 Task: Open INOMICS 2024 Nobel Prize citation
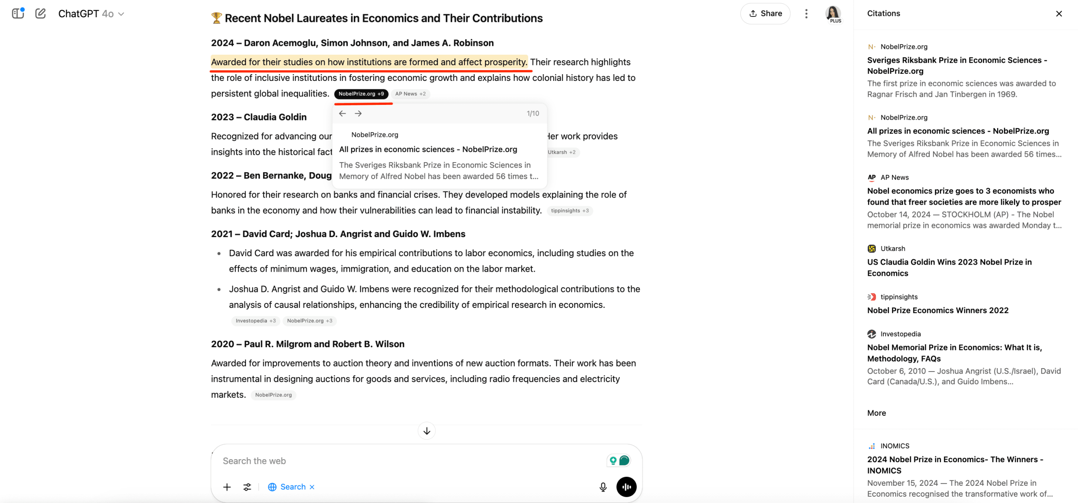955,465
